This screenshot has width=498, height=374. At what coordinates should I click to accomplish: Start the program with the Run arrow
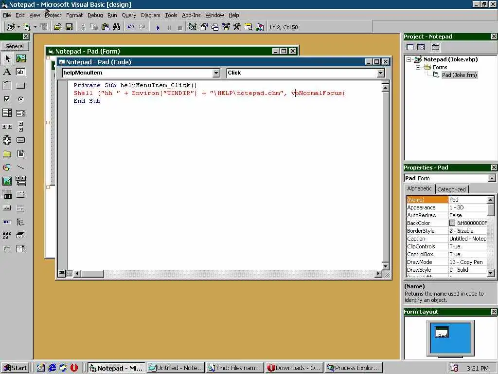tap(158, 28)
